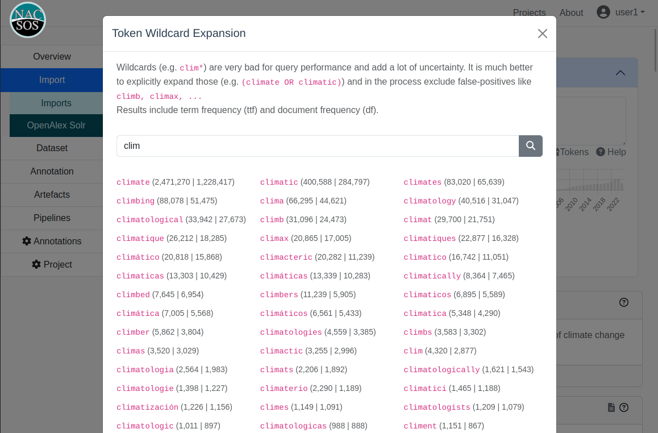658x433 pixels.
Task: Select Overview in the sidebar
Action: (x=52, y=57)
